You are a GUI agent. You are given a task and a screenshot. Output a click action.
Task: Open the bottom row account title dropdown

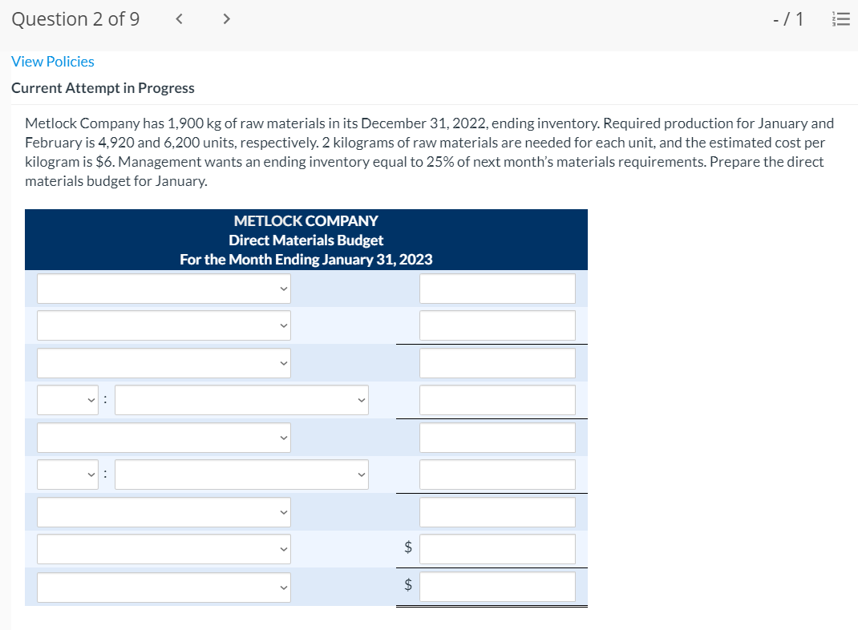[x=164, y=587]
